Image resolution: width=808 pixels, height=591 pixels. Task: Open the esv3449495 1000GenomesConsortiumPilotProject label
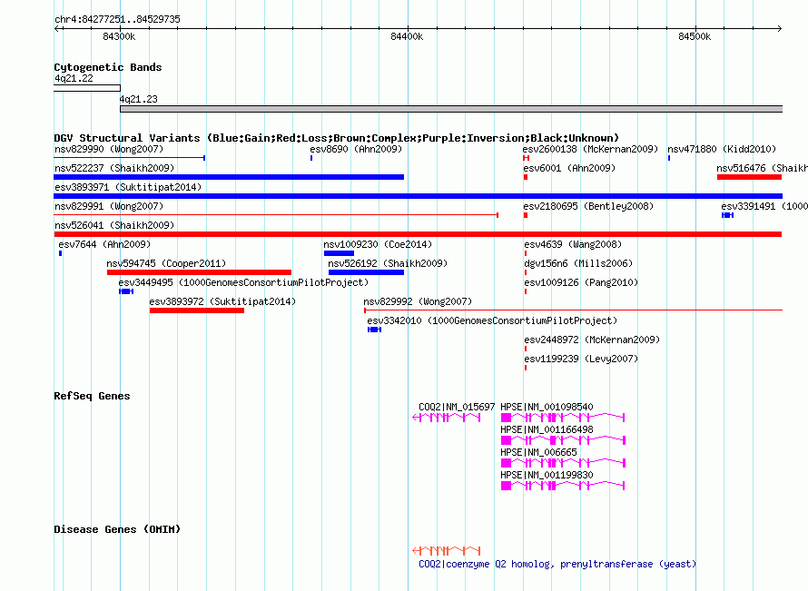click(x=243, y=282)
